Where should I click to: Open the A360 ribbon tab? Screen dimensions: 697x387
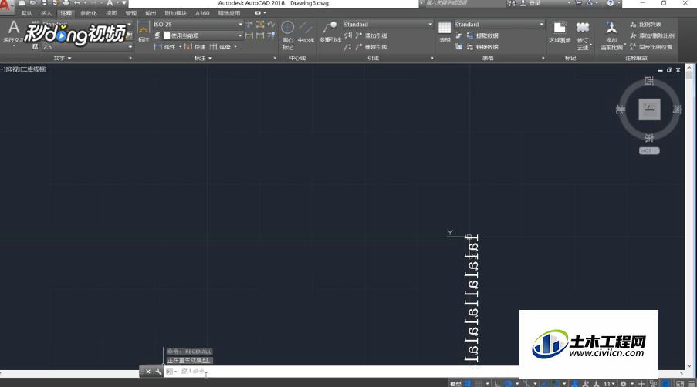click(x=202, y=13)
